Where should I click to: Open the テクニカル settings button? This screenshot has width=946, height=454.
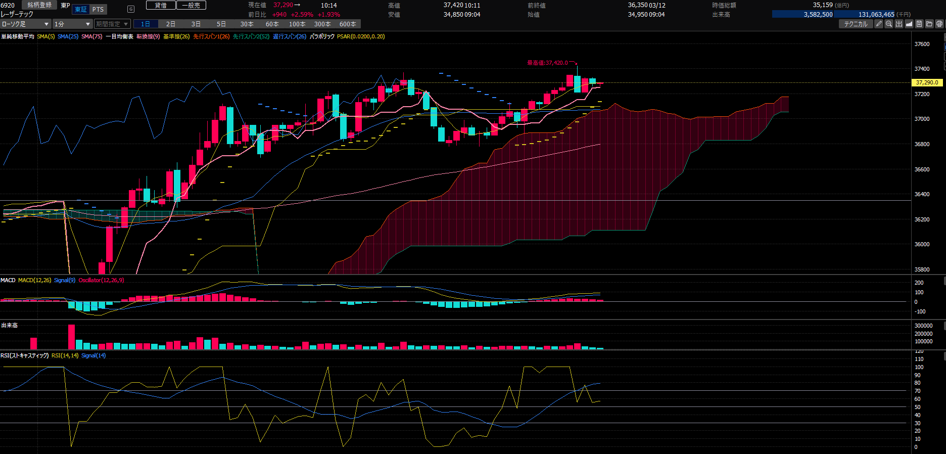856,24
